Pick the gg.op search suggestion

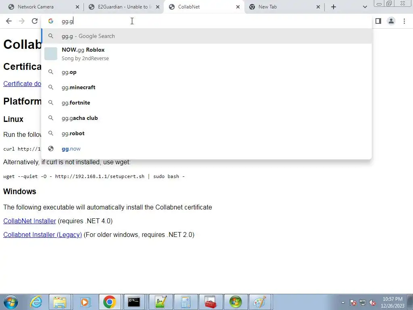[206, 72]
